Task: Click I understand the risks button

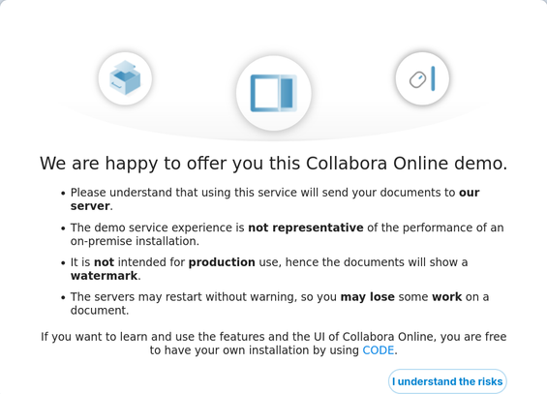Action: (447, 381)
